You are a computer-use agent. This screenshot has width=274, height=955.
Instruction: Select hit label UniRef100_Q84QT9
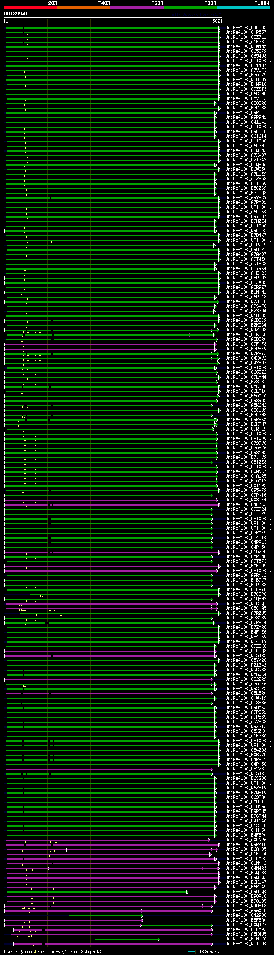pos(246,641)
